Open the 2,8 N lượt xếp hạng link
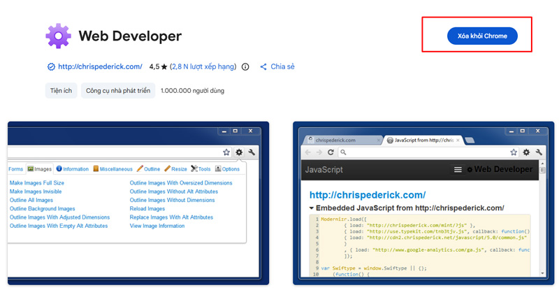This screenshot has width=559, height=290. [205, 67]
